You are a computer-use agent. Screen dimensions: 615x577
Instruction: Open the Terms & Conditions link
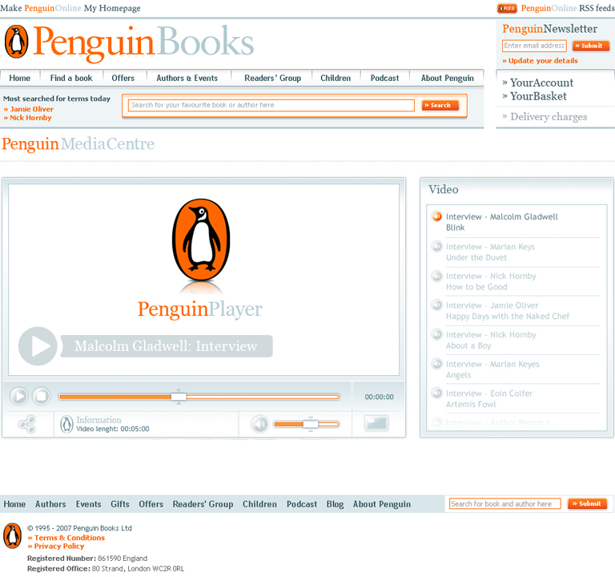point(69,538)
